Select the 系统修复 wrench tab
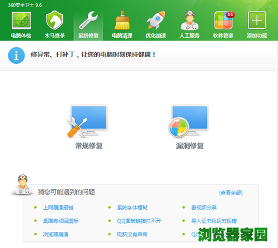This screenshot has height=248, width=278. (88, 25)
